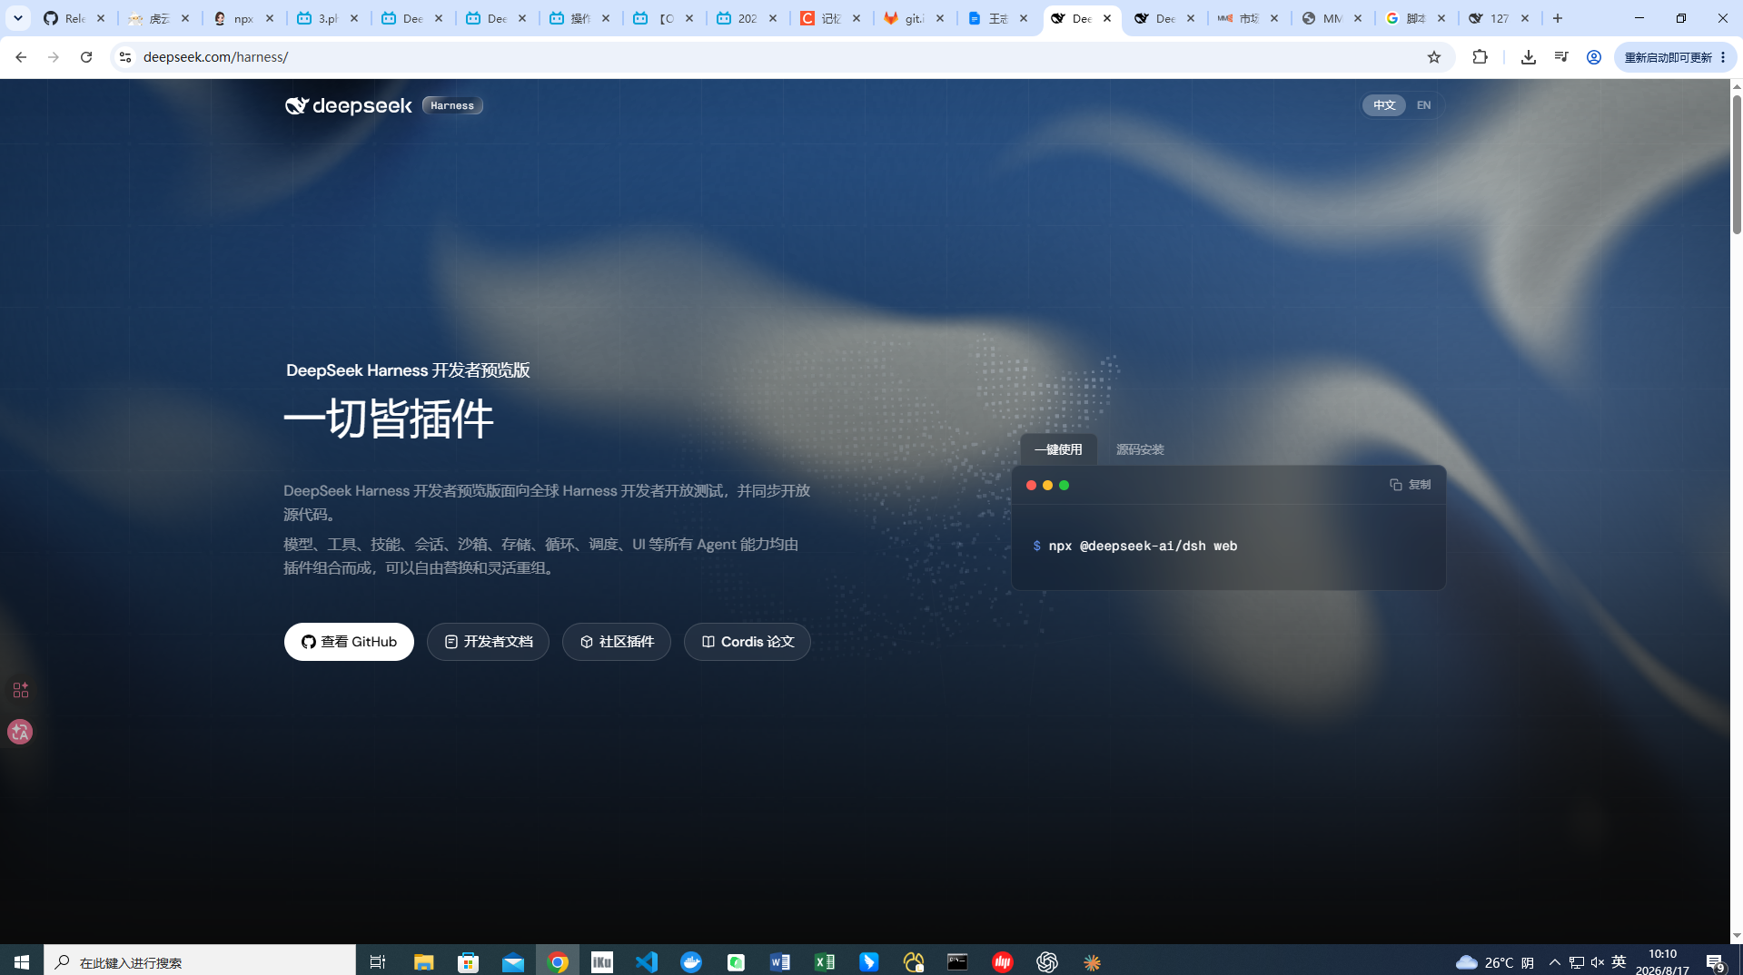The image size is (1743, 975).
Task: Bookmark this page with the star
Action: coord(1434,57)
